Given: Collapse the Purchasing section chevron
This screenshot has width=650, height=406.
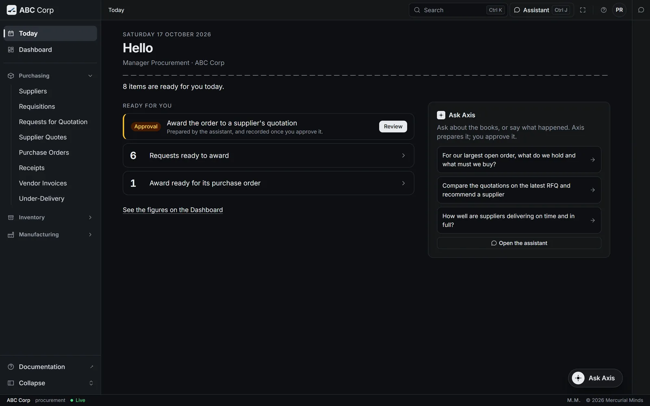Looking at the screenshot, I should tap(90, 76).
